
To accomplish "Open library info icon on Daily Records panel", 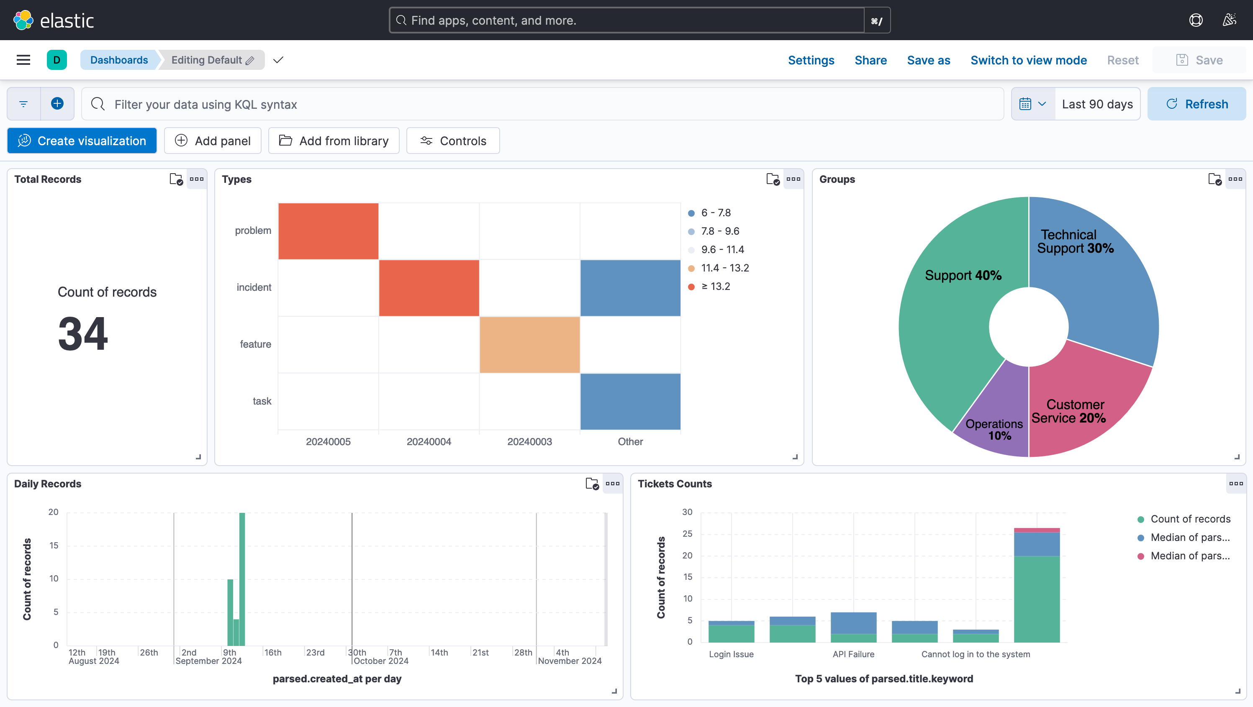I will click(592, 483).
